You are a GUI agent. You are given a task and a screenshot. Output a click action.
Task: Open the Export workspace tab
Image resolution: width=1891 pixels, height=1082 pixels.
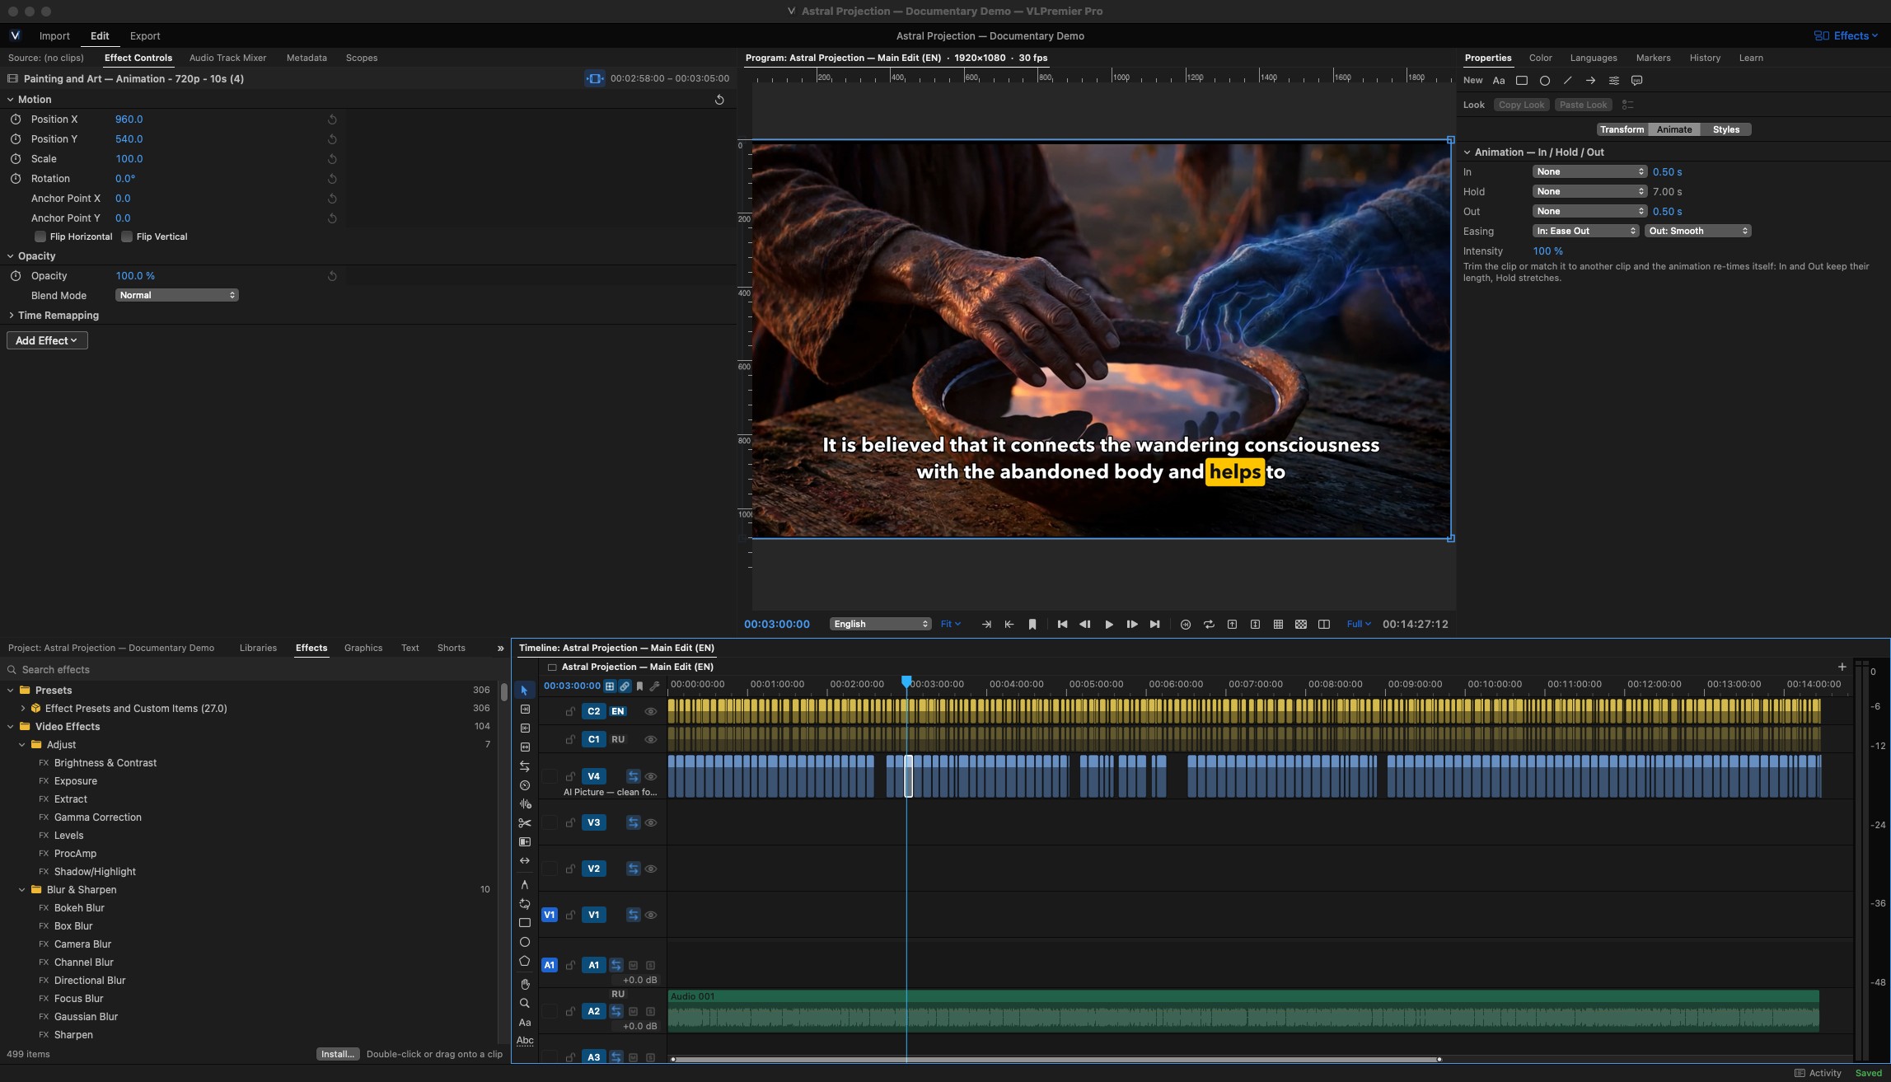pyautogui.click(x=145, y=35)
